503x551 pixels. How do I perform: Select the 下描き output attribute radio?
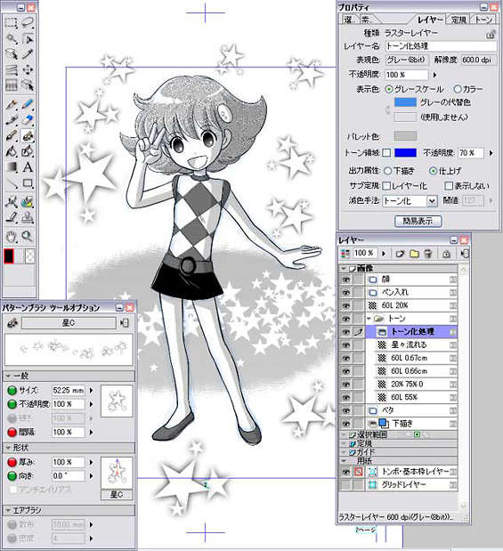click(x=387, y=171)
